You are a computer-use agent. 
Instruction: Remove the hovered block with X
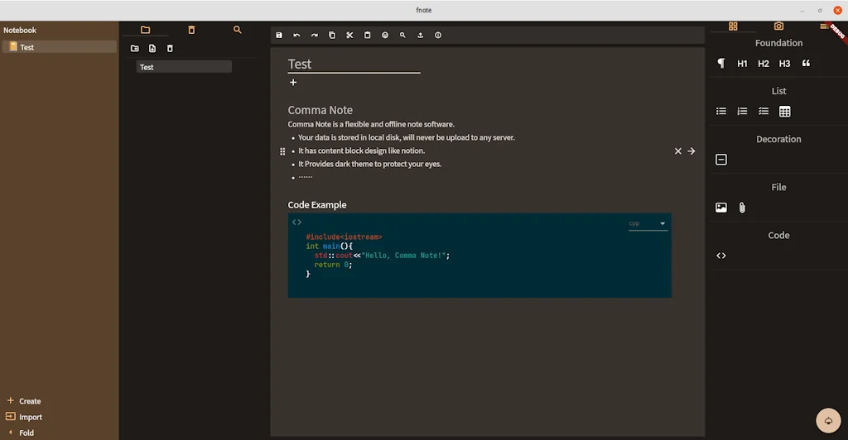tap(677, 151)
